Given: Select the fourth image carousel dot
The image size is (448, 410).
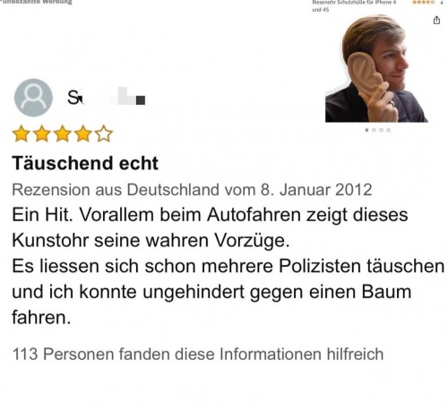Looking at the screenshot, I should click(388, 130).
